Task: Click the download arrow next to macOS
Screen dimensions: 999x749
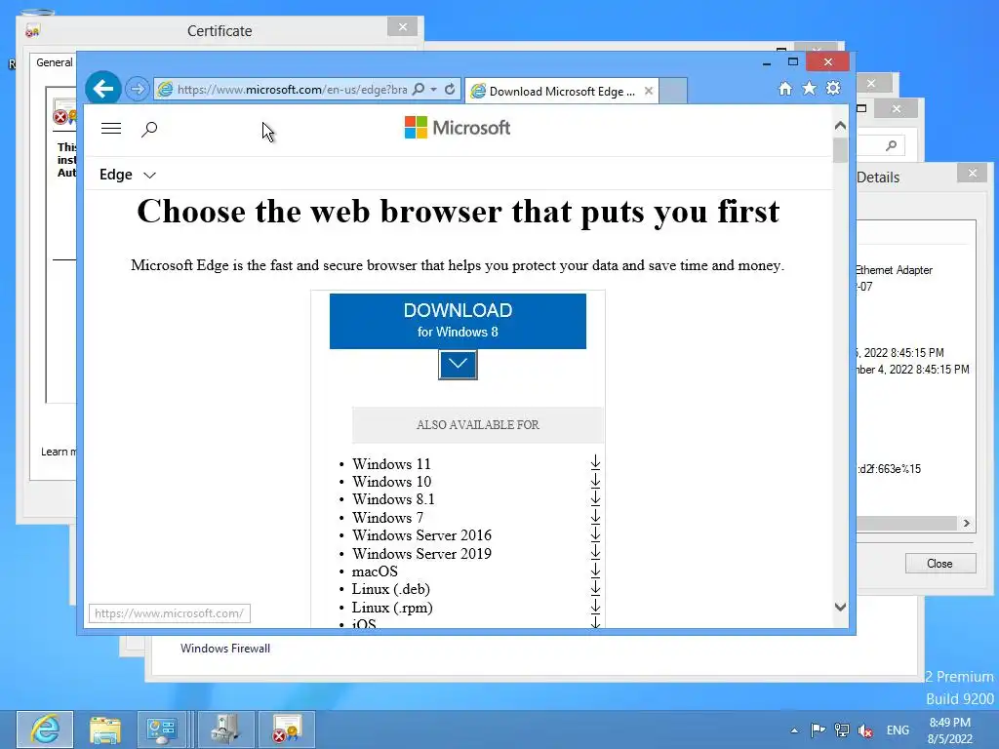Action: 595,570
